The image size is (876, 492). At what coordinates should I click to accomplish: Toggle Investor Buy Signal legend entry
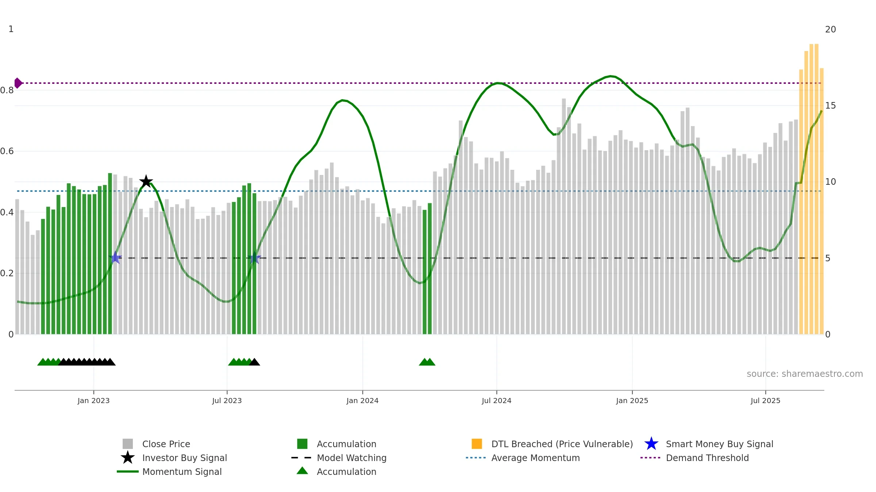click(174, 458)
